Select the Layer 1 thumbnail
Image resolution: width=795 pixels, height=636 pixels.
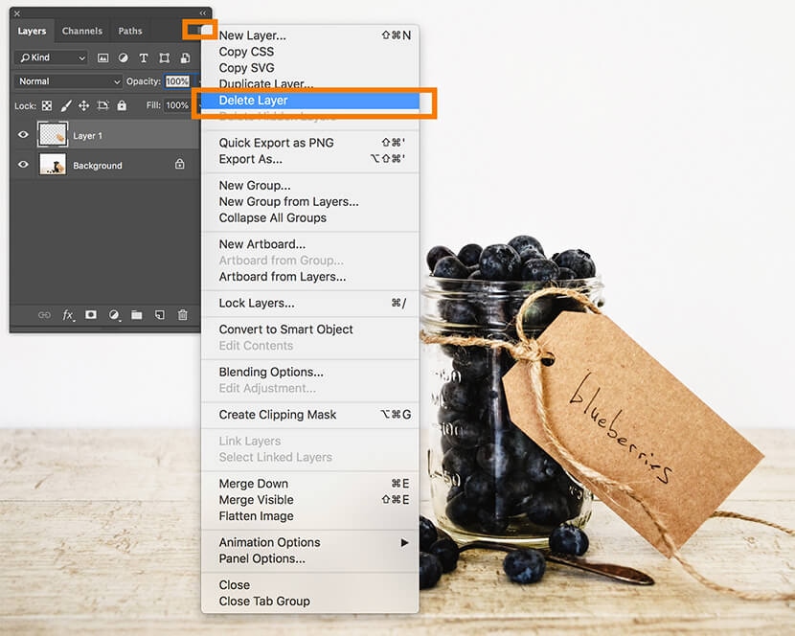click(52, 135)
